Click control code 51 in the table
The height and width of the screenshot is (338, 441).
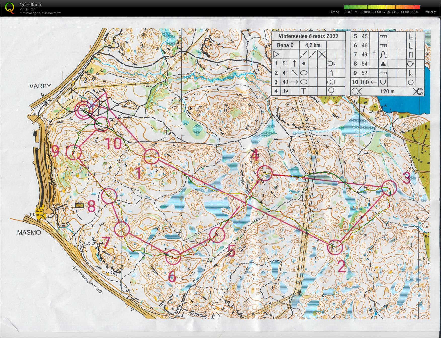tap(285, 63)
